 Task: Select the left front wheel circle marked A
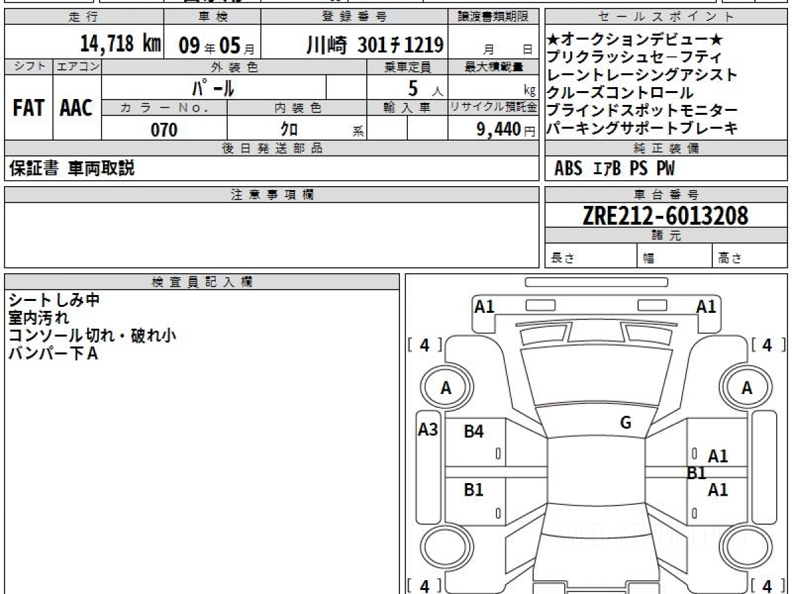click(x=446, y=389)
